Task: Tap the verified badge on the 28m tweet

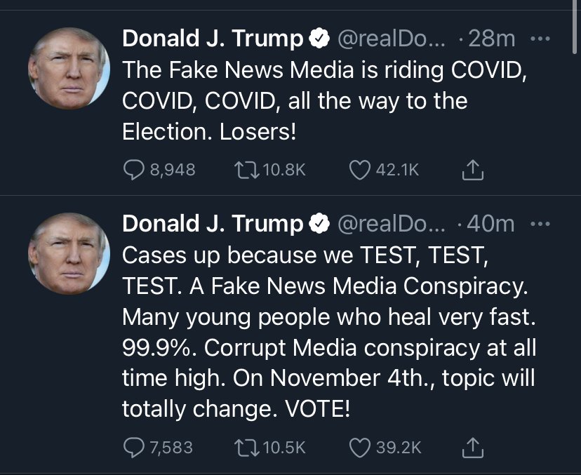Action: click(x=320, y=40)
